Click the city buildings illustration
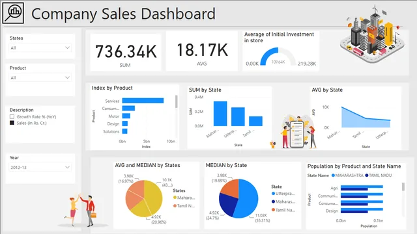 (x=372, y=34)
